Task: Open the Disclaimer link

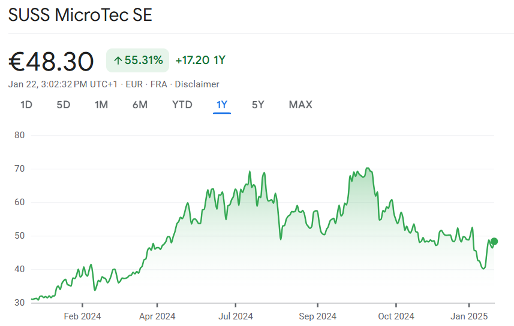Action: click(x=197, y=84)
